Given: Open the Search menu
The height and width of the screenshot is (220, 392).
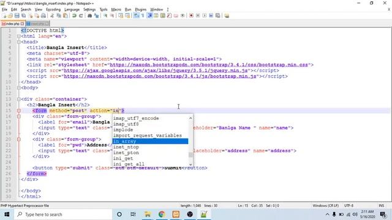Looking at the screenshot, I should click(26, 10).
